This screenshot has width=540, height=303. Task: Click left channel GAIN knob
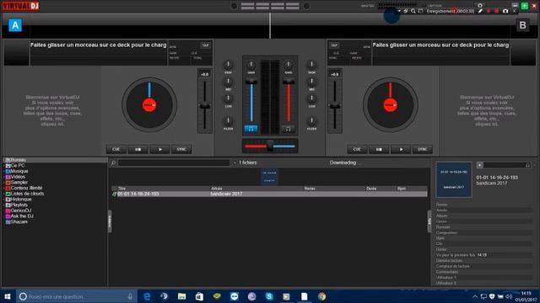(251, 65)
